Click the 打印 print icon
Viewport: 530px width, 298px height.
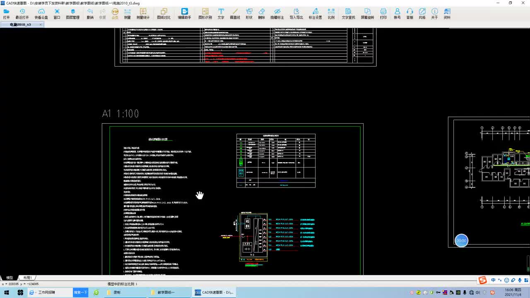tap(383, 14)
